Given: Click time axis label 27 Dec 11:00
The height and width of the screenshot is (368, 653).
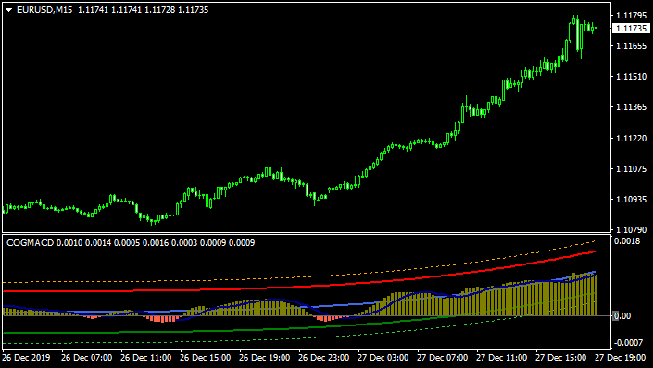Looking at the screenshot, I should (502, 358).
